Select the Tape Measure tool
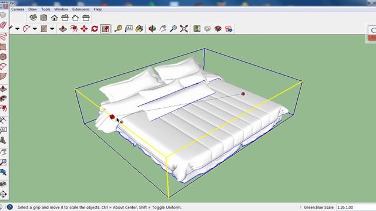Screen dimensions: 376x211 click(x=118, y=29)
